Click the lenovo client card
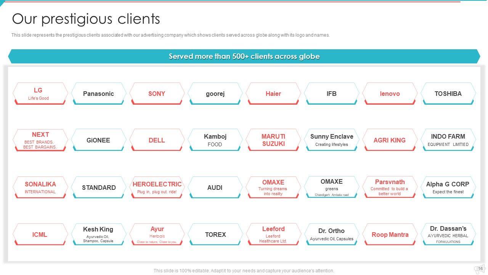The width and height of the screenshot is (488, 275). 390,94
